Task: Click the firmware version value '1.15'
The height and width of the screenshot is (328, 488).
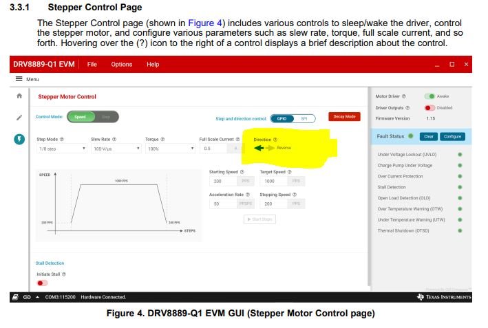Action: [x=431, y=118]
